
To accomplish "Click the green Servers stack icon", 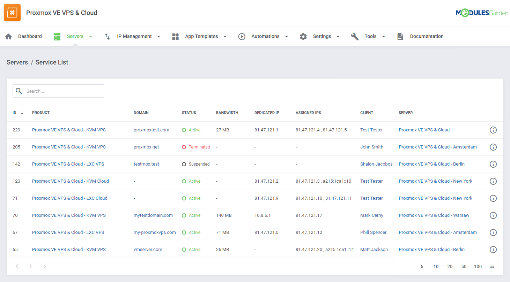I will 57,36.
